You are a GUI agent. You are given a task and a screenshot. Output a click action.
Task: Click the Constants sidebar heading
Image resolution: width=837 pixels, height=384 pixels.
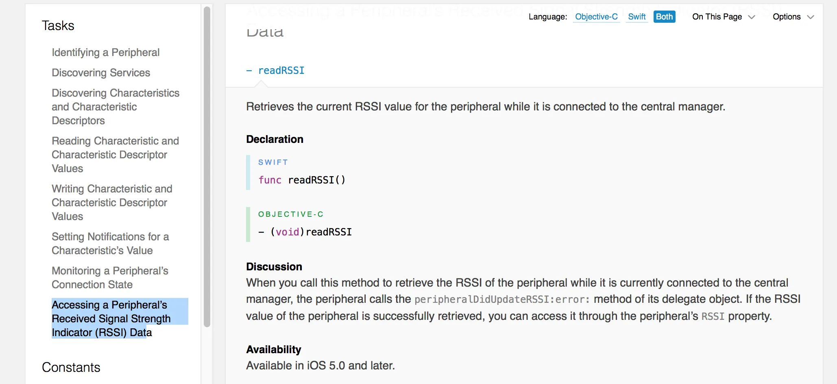(x=71, y=367)
